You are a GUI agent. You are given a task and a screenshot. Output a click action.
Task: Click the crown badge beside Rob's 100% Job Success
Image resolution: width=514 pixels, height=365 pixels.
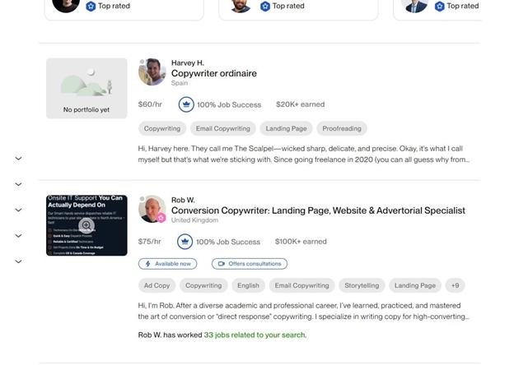coord(185,242)
